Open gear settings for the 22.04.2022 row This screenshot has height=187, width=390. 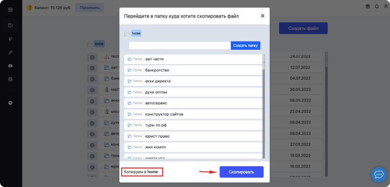(x=92, y=112)
